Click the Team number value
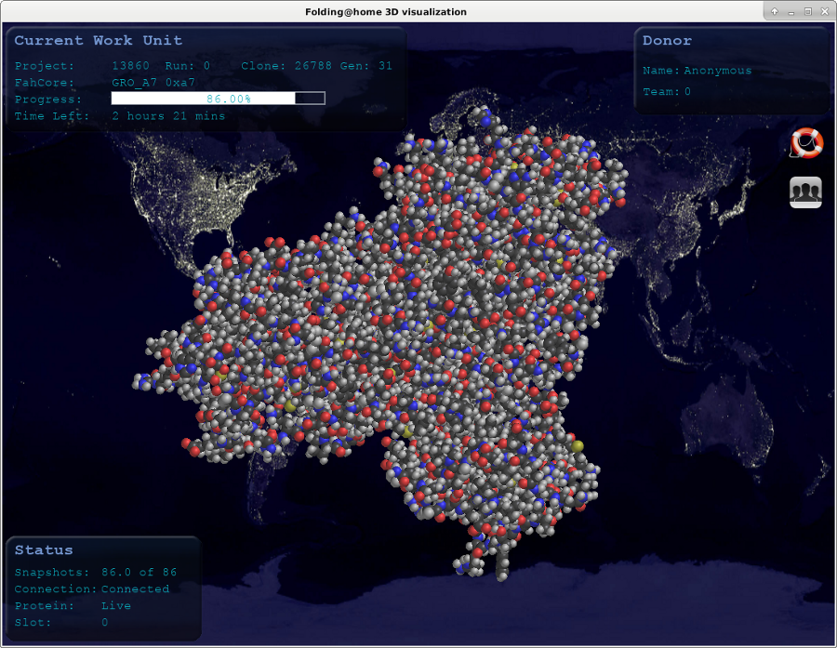This screenshot has width=837, height=648. [687, 92]
